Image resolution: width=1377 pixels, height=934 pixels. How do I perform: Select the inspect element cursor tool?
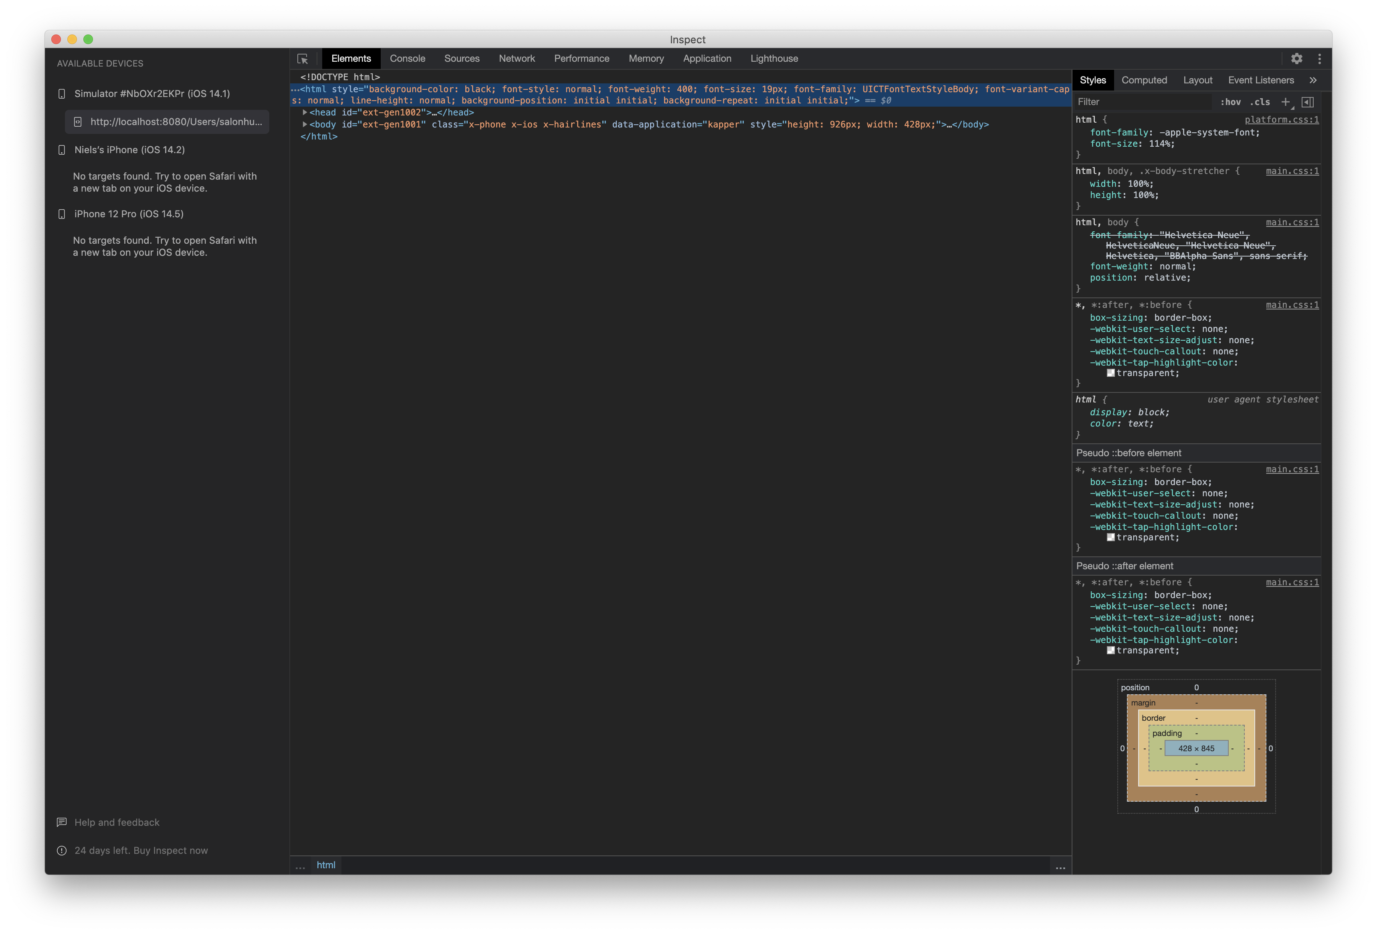pos(303,59)
